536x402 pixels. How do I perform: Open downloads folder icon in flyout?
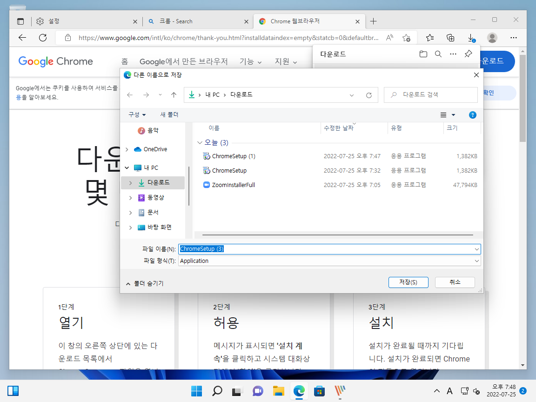423,54
